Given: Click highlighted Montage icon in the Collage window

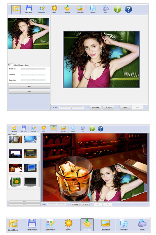Looking at the screenshot, I should [53, 129].
